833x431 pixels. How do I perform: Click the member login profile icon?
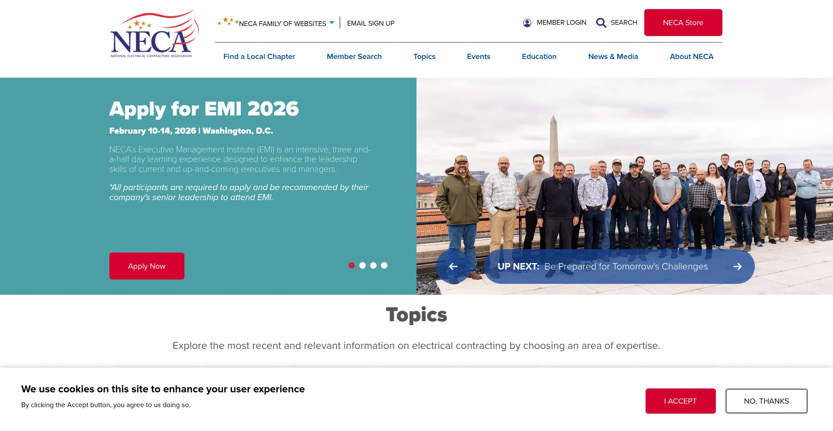coord(527,23)
